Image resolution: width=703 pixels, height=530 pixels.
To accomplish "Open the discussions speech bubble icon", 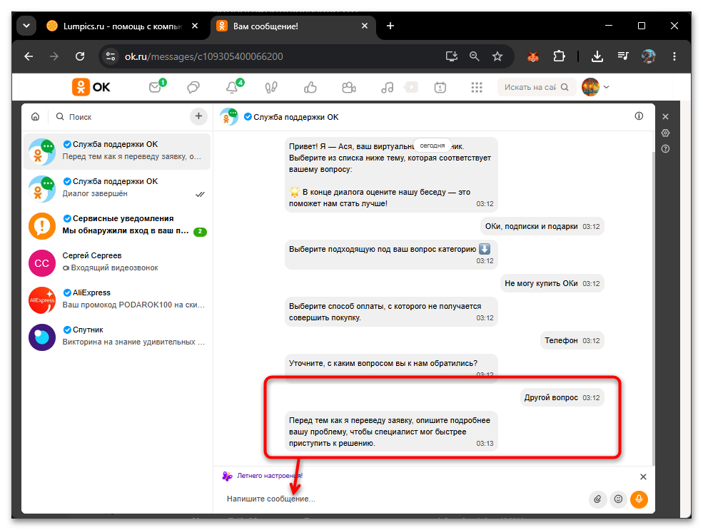I will (193, 87).
